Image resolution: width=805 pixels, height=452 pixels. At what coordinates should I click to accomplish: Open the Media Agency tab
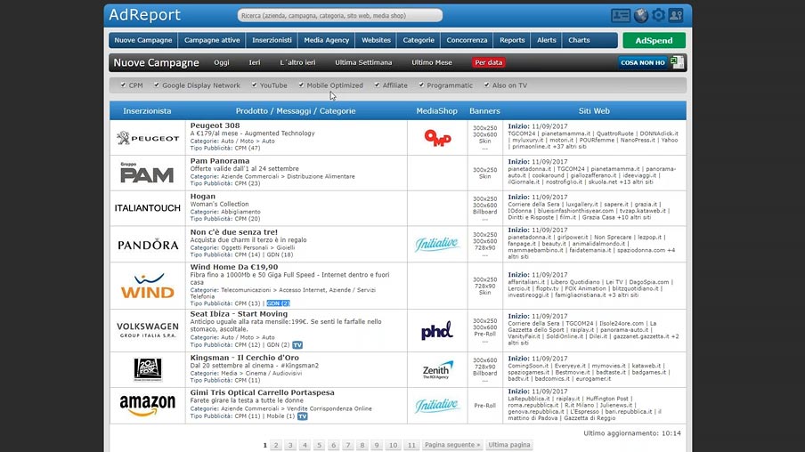point(327,40)
